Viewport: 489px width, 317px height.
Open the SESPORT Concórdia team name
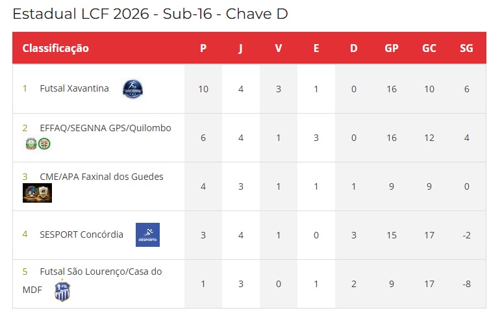81,235
